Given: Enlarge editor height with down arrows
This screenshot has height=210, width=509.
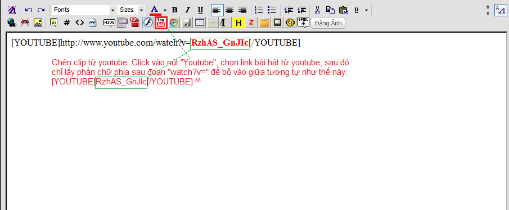Looking at the screenshot, I should click(488, 14).
